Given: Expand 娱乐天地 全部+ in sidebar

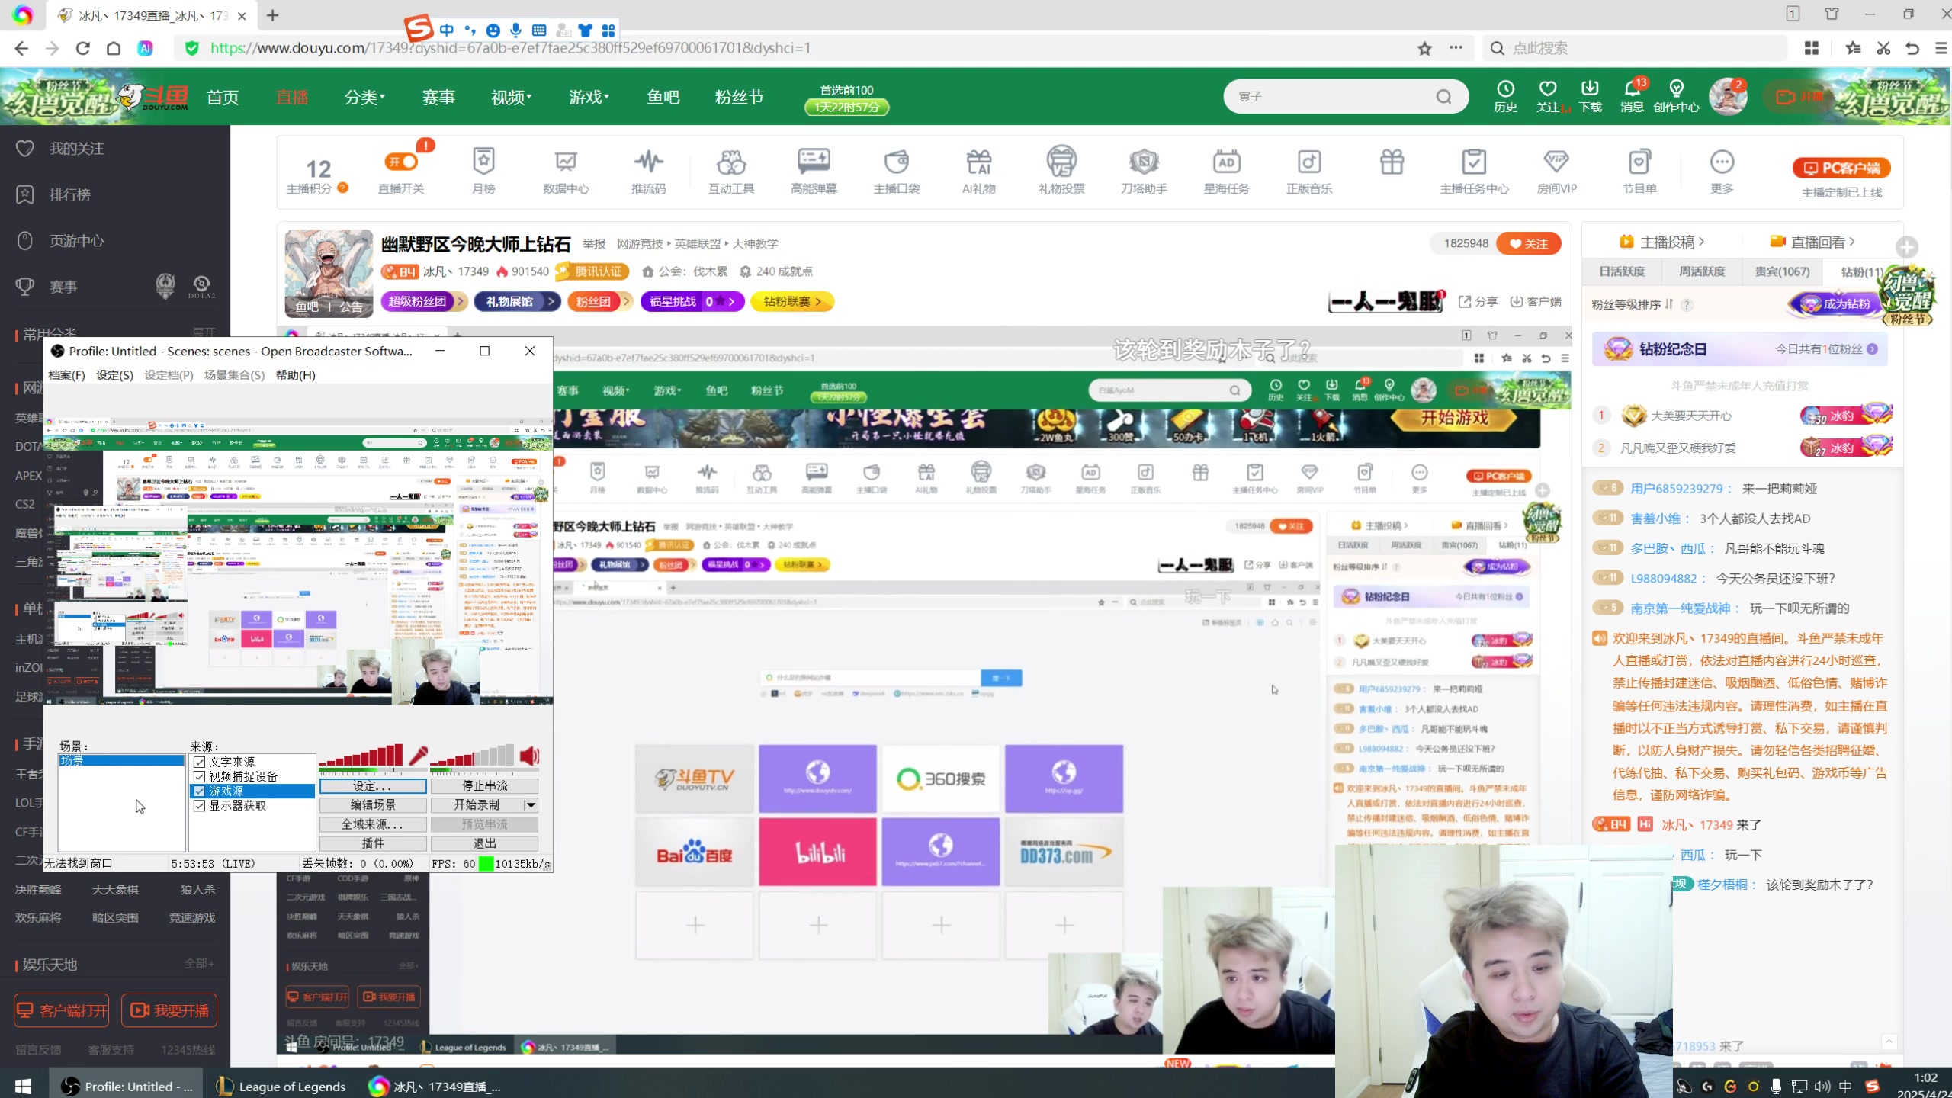Looking at the screenshot, I should coord(199,964).
